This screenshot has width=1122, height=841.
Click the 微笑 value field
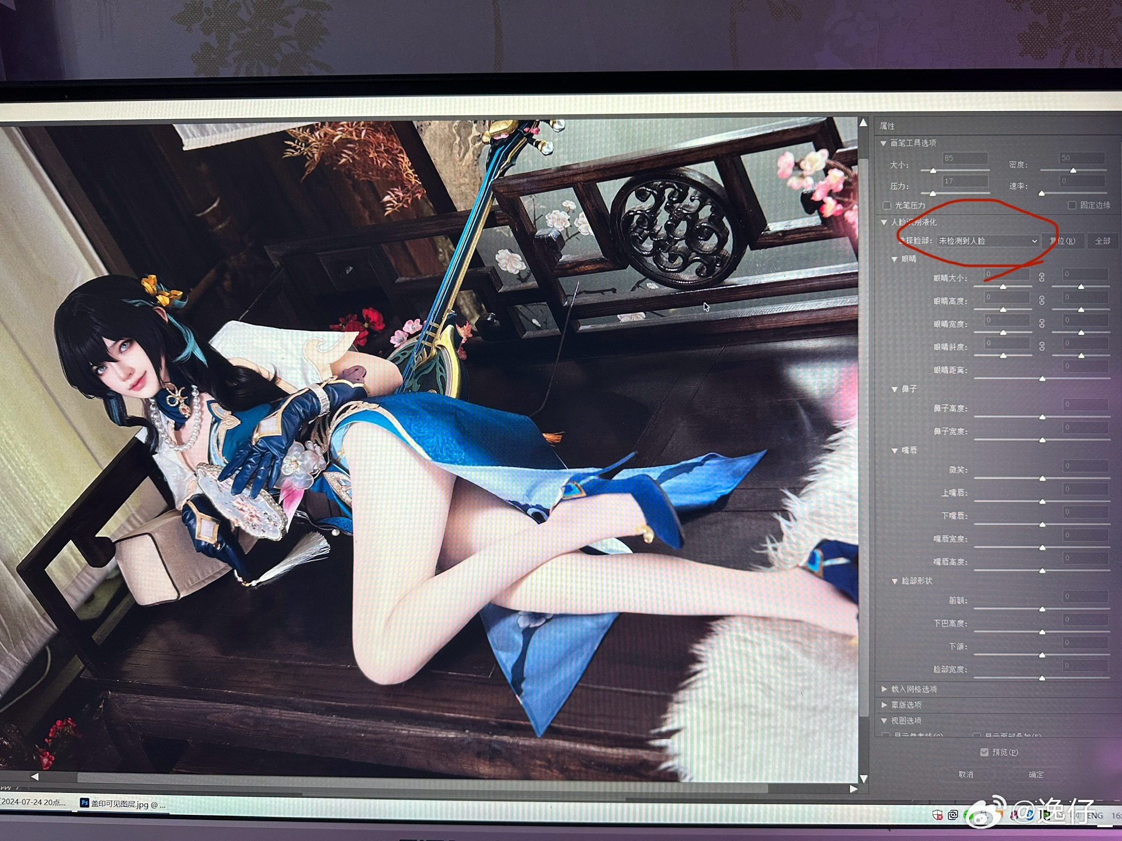pos(1085,466)
